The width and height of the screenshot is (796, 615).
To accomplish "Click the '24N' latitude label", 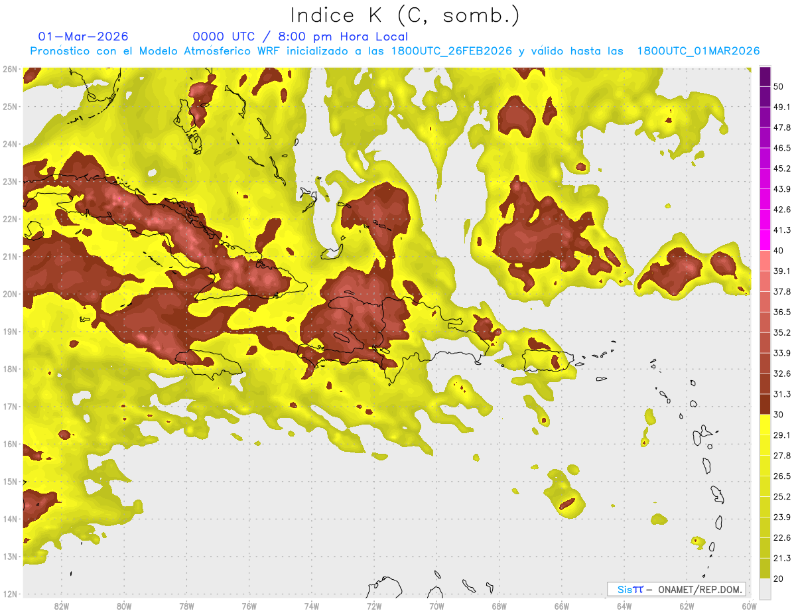I will pyautogui.click(x=10, y=144).
